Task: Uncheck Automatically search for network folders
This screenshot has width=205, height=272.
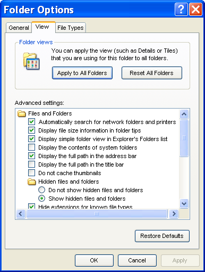Action: tap(32, 122)
